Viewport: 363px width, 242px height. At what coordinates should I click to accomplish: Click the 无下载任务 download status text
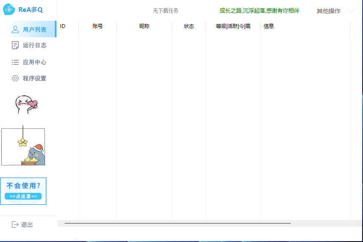click(x=166, y=11)
